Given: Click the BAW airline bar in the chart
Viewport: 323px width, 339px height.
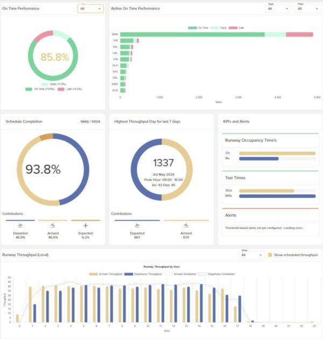Looking at the screenshot, I should [216, 34].
